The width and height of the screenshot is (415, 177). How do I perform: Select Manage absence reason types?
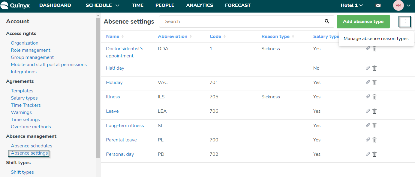pyautogui.click(x=376, y=39)
